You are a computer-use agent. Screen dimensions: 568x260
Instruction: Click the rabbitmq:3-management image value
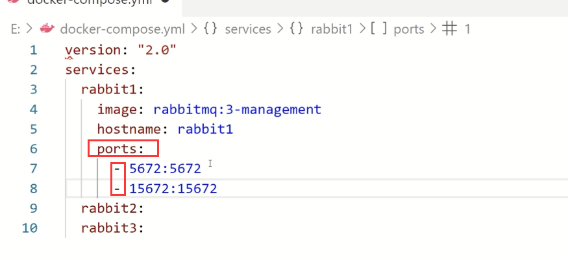(x=238, y=109)
